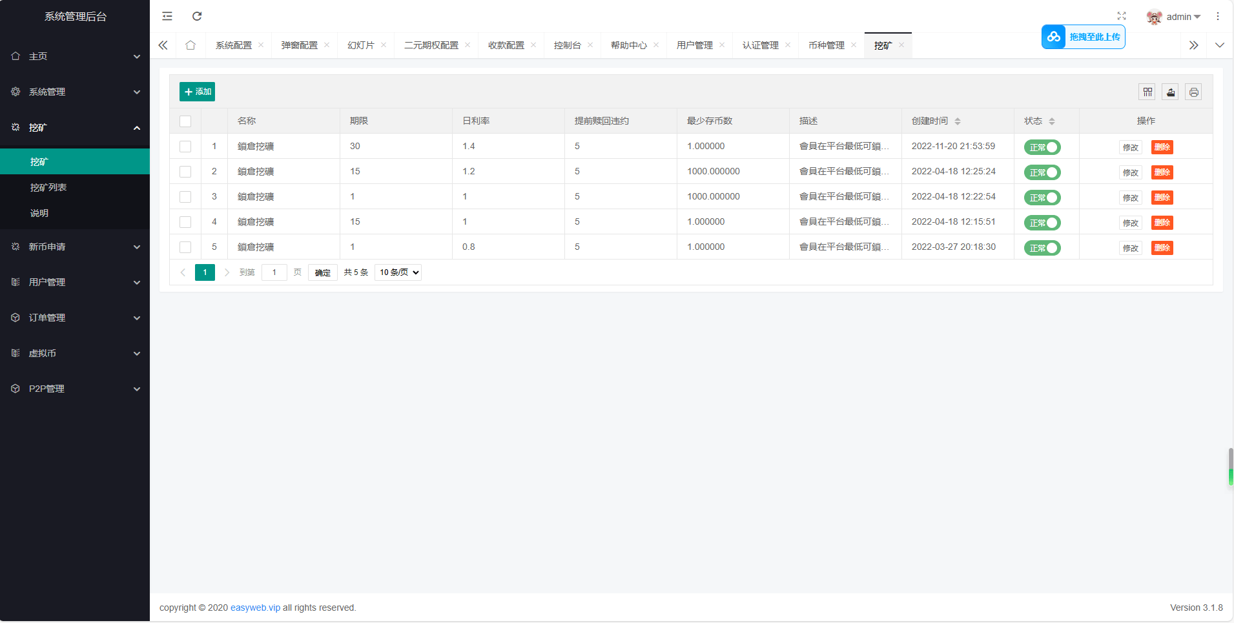1234x623 pixels.
Task: Open the vertical three-dot more menu
Action: click(1218, 16)
